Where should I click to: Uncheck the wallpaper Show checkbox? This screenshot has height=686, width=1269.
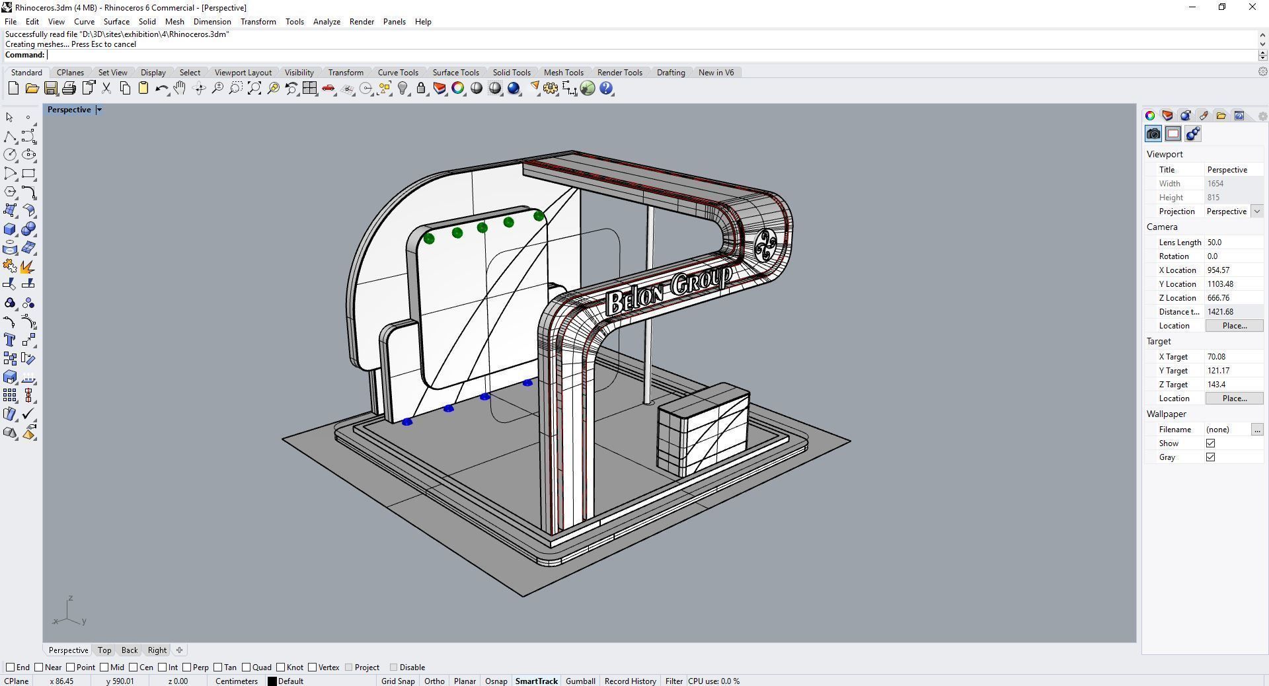point(1210,443)
